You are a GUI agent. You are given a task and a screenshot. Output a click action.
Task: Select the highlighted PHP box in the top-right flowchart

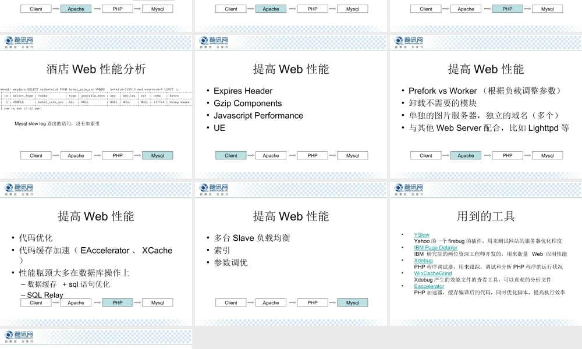tap(506, 9)
